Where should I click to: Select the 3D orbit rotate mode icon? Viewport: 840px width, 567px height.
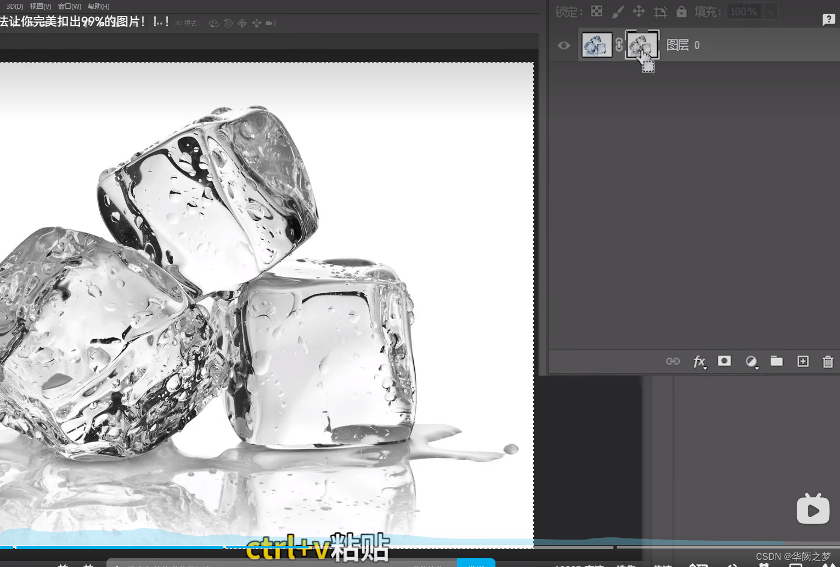click(x=214, y=23)
